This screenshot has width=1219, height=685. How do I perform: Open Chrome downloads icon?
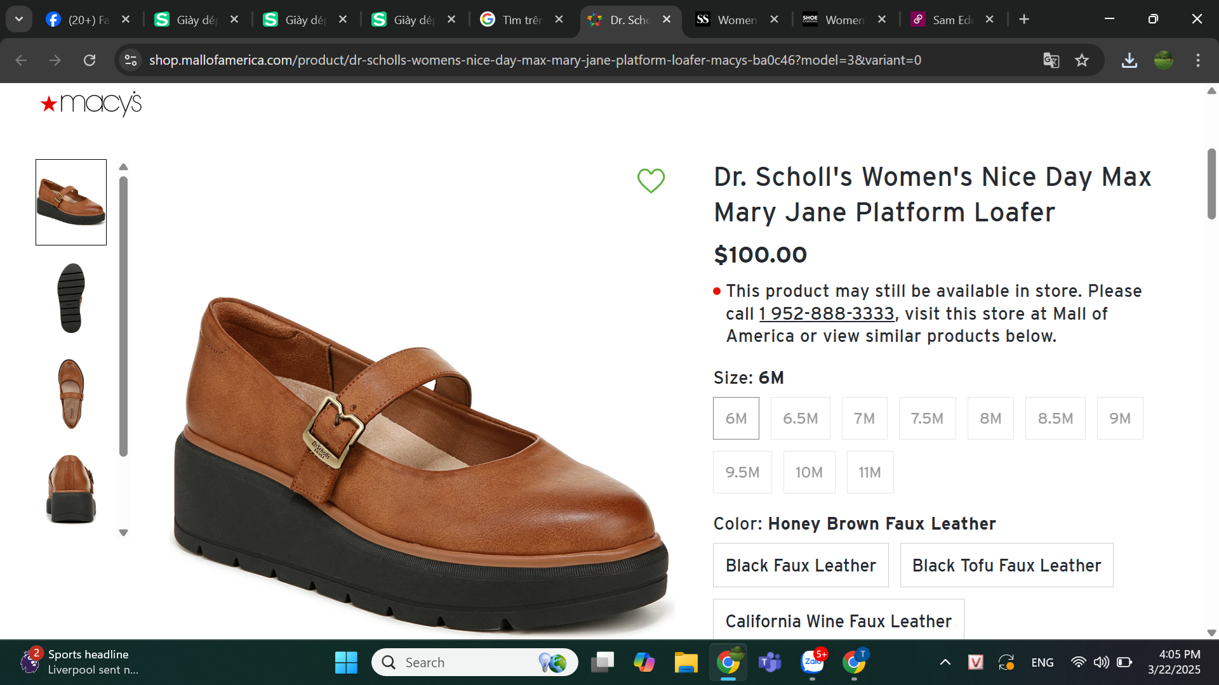pyautogui.click(x=1129, y=60)
